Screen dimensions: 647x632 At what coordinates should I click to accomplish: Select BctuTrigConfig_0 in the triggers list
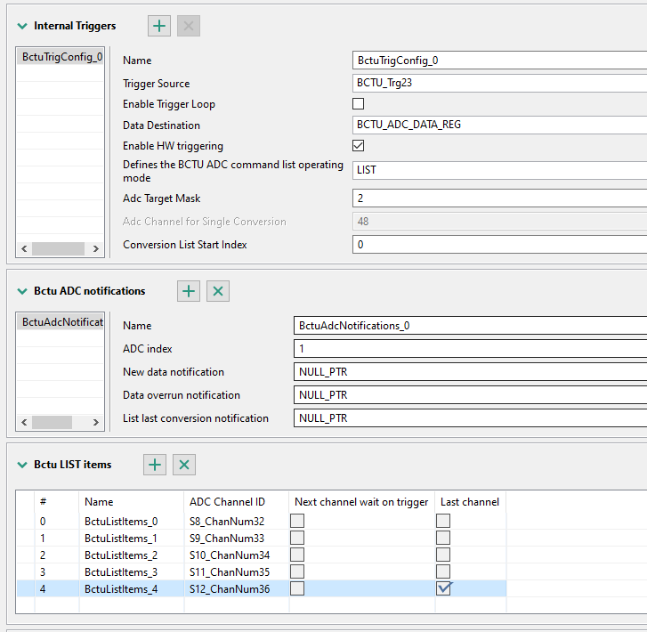coord(61,57)
